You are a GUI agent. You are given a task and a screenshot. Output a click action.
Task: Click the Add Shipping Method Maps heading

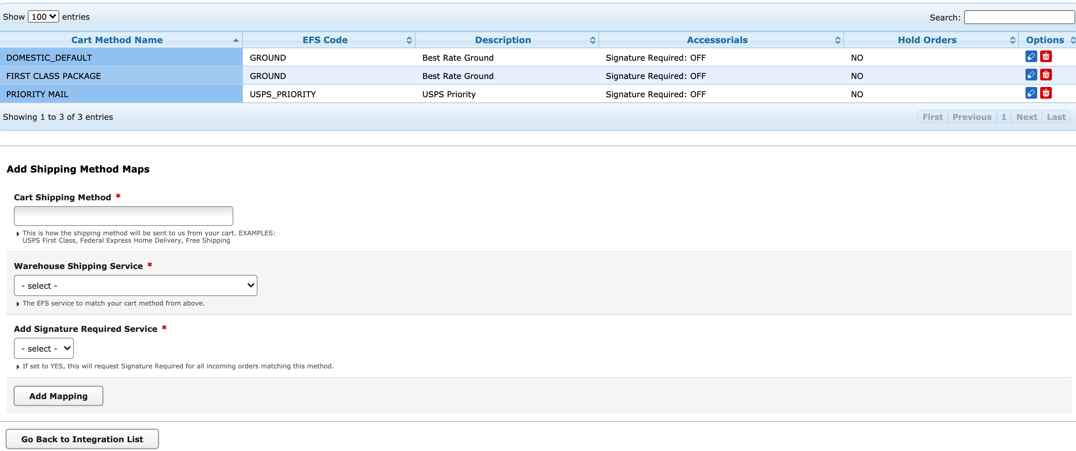pos(78,169)
